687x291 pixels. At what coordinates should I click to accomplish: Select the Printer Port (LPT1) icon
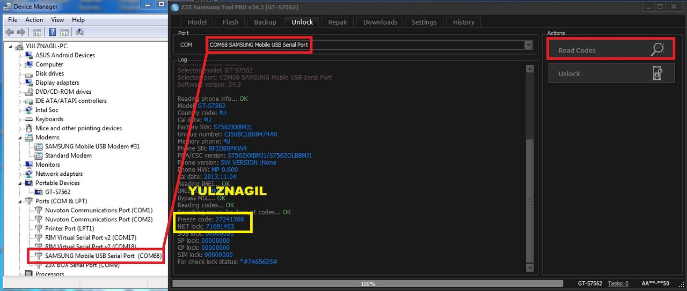click(39, 228)
